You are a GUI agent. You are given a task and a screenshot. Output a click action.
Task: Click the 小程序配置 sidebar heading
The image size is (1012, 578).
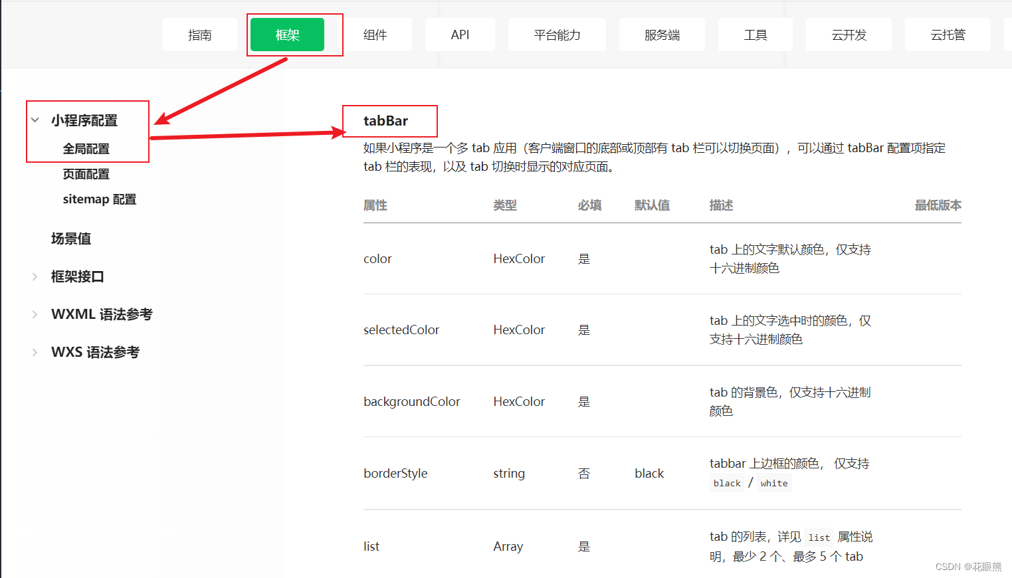84,120
